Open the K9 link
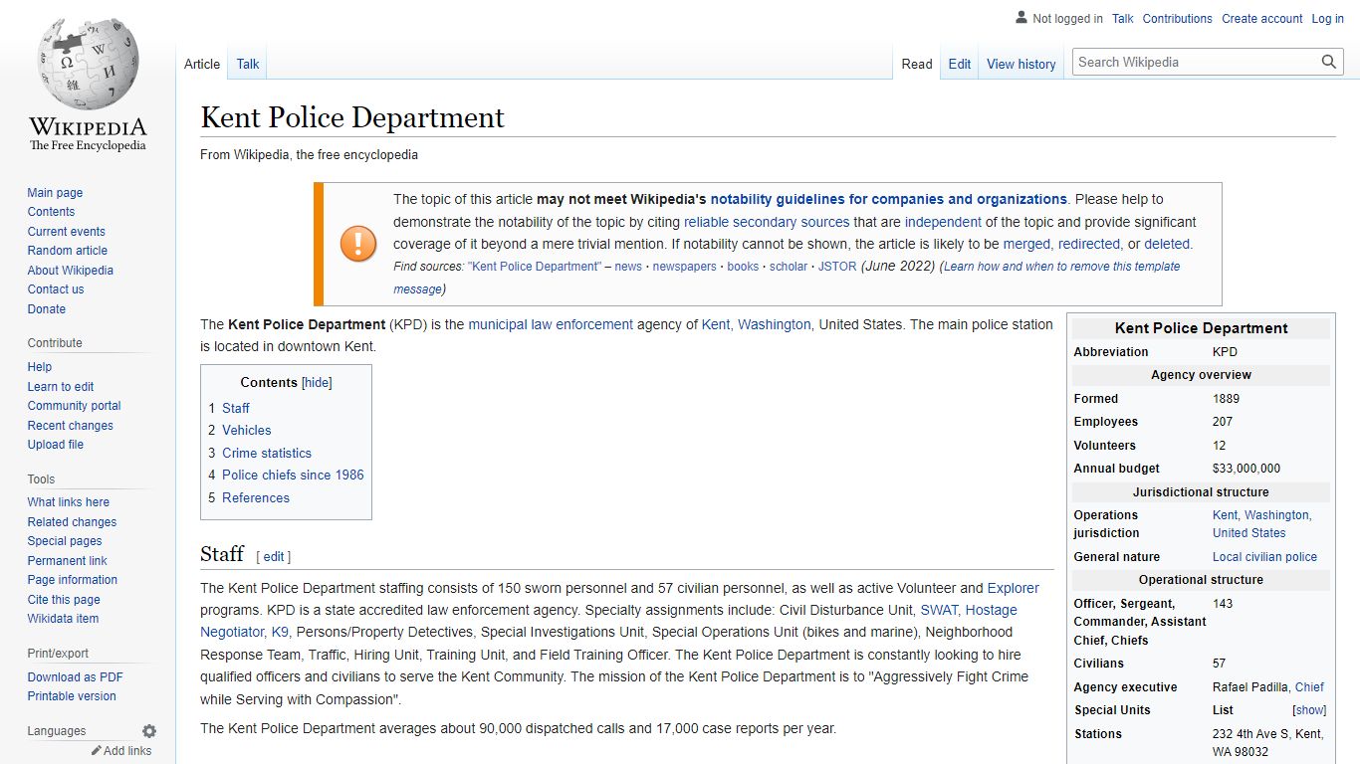The image size is (1360, 764). pos(280,632)
